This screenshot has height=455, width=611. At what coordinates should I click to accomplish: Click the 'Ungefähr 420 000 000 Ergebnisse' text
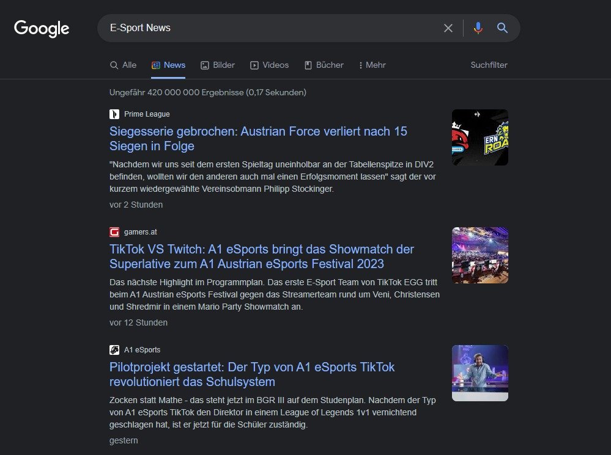[208, 93]
